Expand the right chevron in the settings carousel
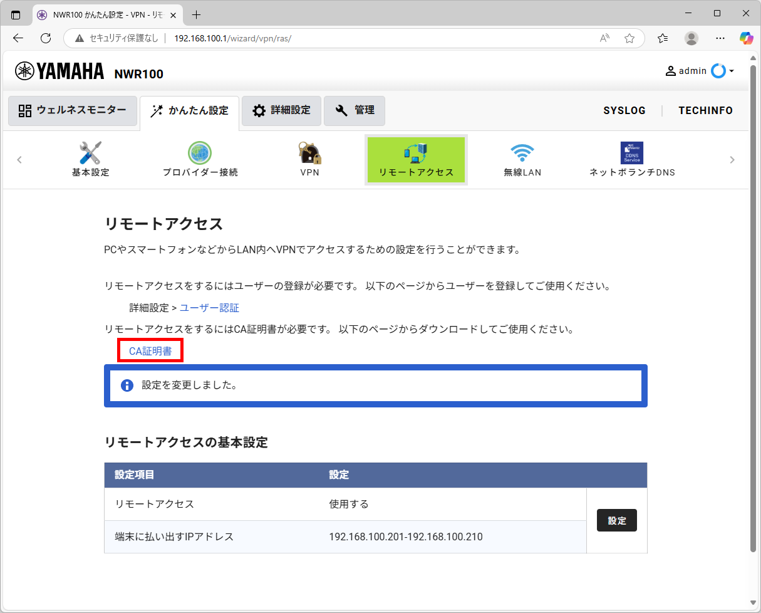Image resolution: width=761 pixels, height=613 pixels. click(732, 160)
